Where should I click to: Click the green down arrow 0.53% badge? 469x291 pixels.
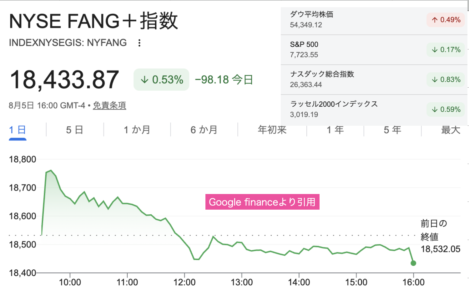(x=161, y=79)
